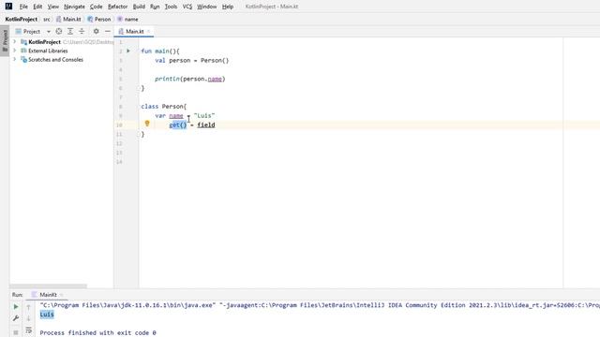
Task: Click the wrench Modify Run Configuration icon
Action: 16,318
